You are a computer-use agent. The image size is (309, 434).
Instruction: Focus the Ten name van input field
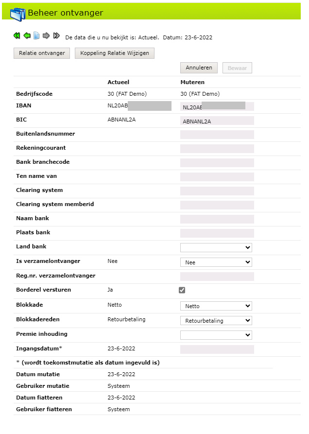pos(217,177)
